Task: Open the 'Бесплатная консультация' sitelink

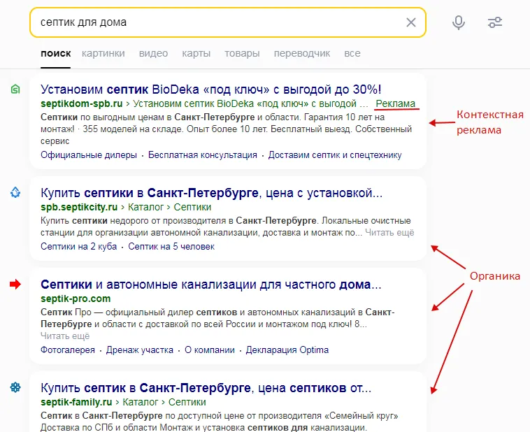Action: (x=203, y=154)
